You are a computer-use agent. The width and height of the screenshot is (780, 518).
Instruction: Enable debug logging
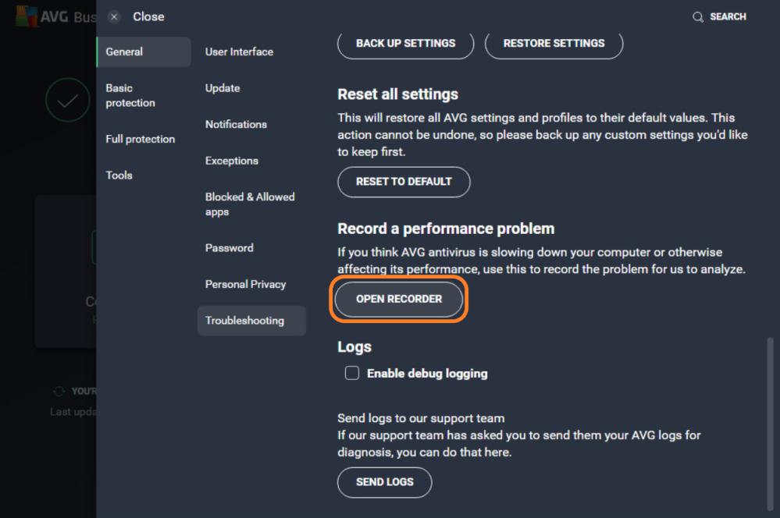point(351,373)
